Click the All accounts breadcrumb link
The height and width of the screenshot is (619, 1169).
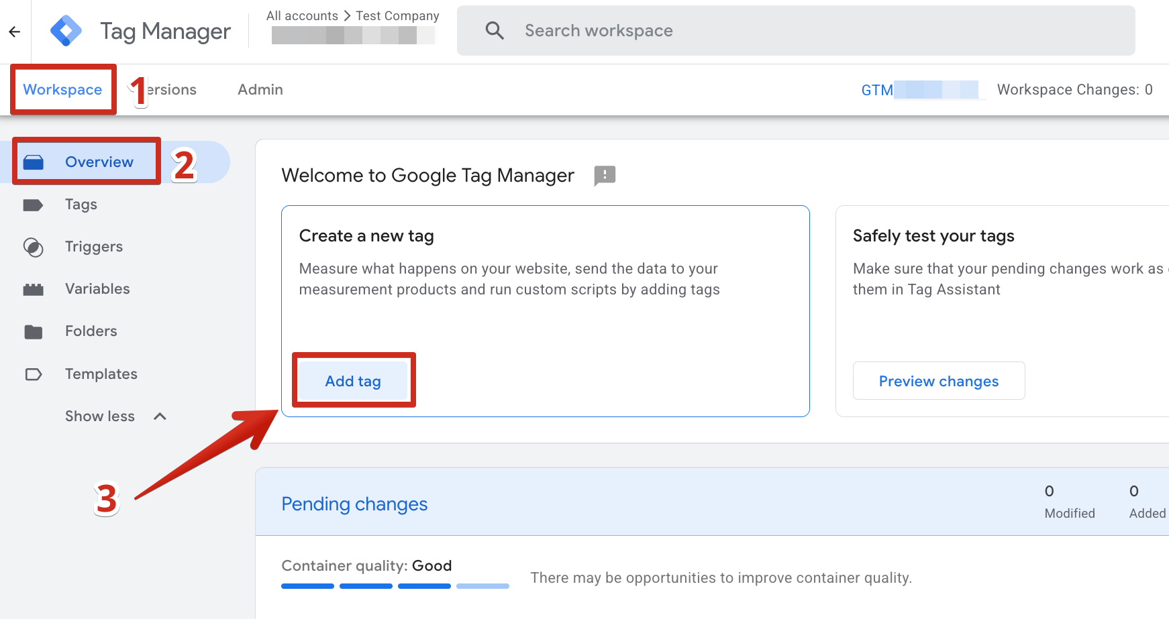pos(302,15)
